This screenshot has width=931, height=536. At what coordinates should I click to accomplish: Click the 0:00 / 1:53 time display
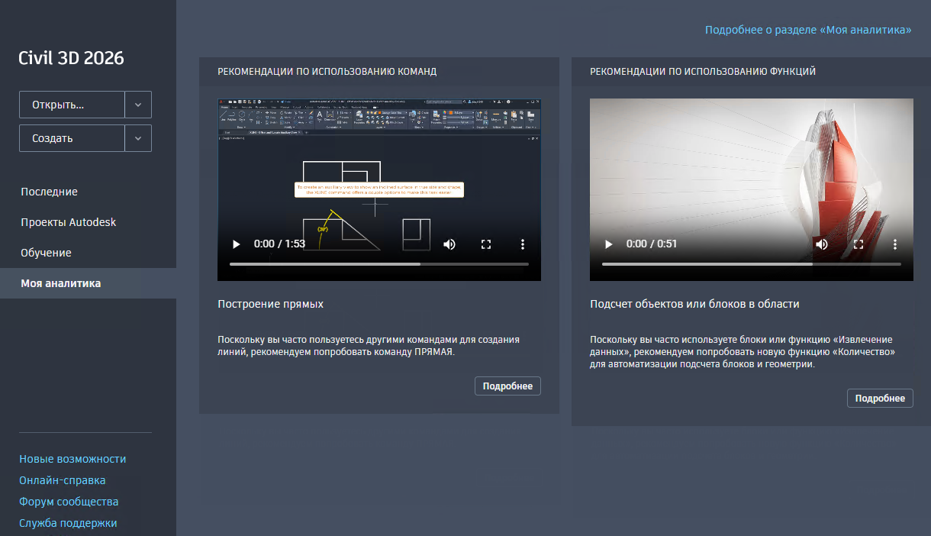click(x=279, y=244)
